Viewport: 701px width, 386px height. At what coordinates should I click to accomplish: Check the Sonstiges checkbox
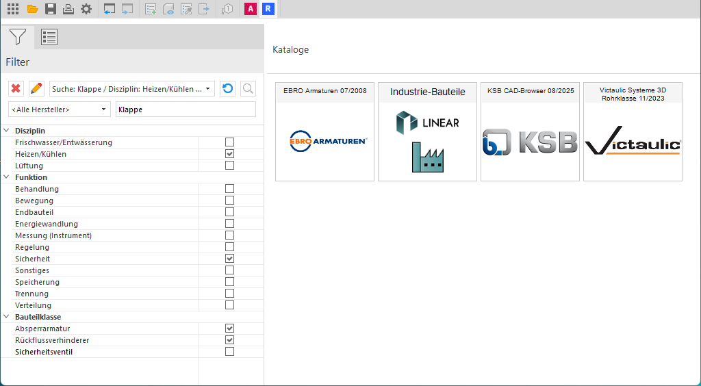tap(230, 270)
